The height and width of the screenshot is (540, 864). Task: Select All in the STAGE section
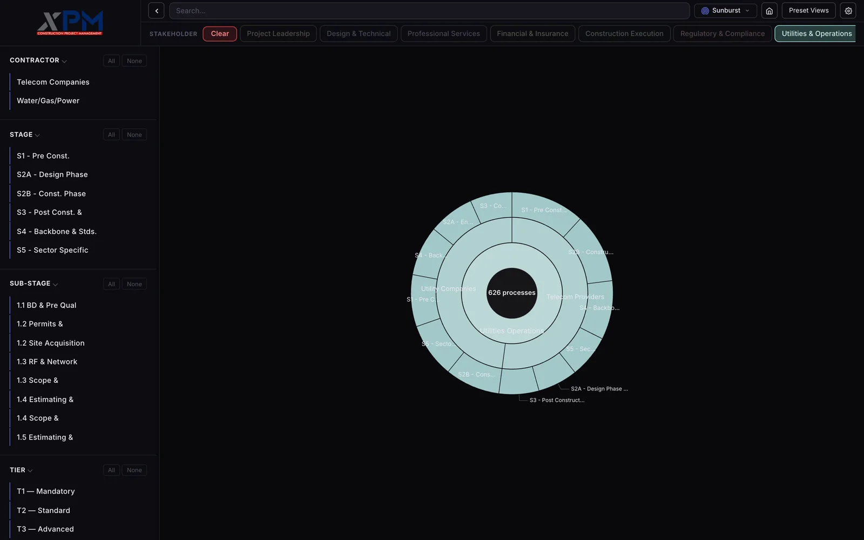click(x=111, y=135)
